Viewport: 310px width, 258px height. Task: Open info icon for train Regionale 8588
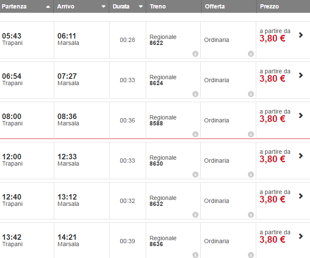pyautogui.click(x=195, y=134)
